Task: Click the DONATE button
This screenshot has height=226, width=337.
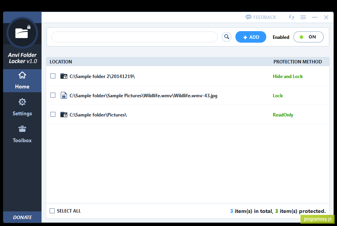Action: 22,217
